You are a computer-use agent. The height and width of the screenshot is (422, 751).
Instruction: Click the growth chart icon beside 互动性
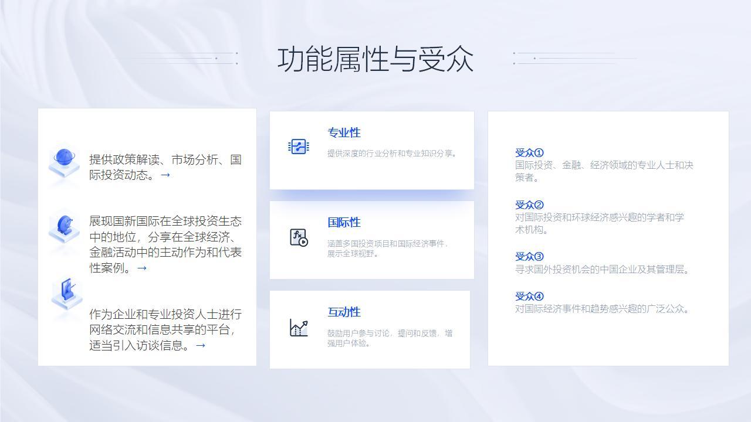[x=299, y=328]
